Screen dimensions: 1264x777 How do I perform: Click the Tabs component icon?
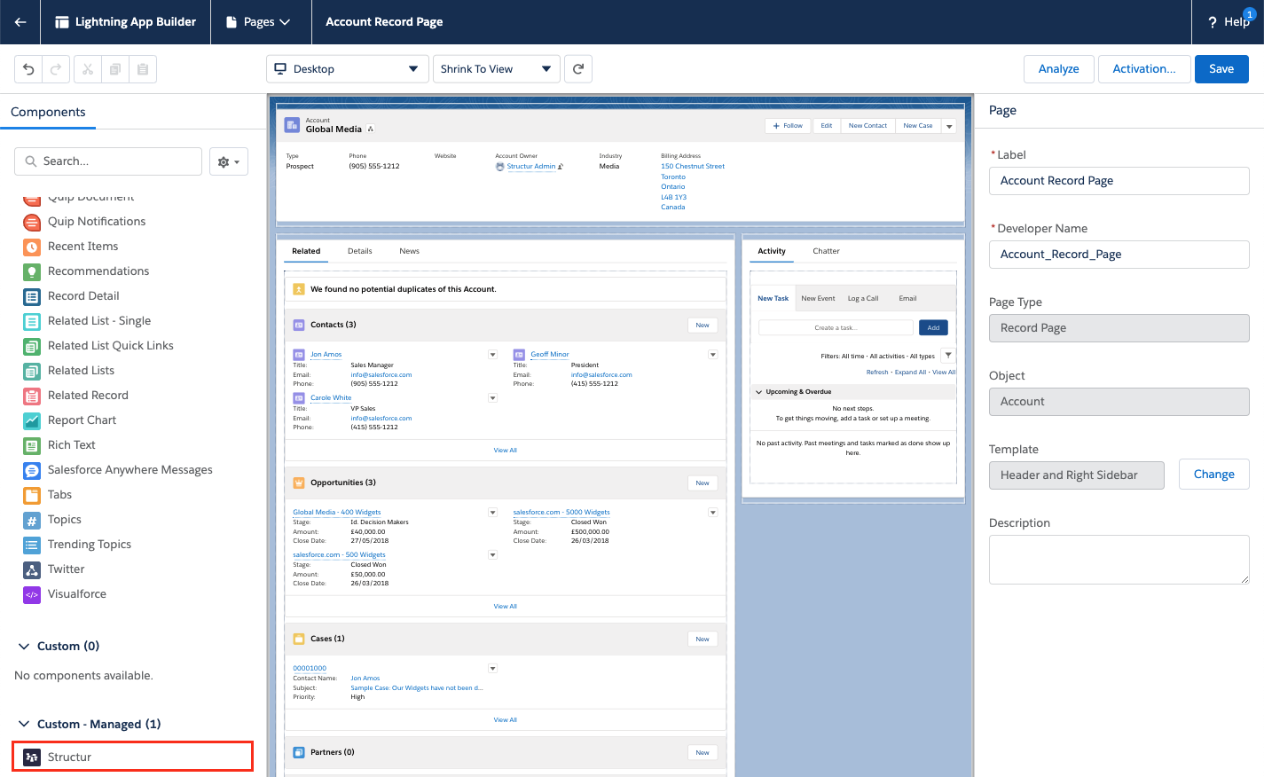[32, 495]
